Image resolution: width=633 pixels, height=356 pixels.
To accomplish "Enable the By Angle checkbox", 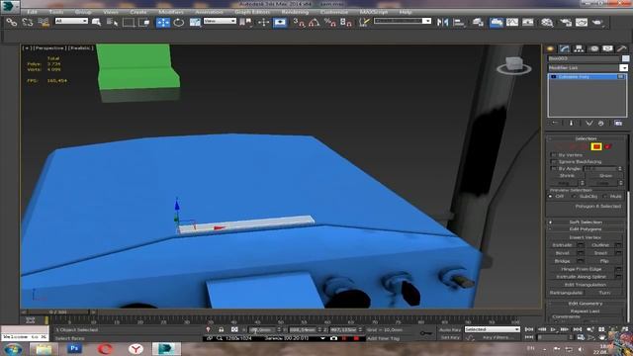I will coord(554,169).
